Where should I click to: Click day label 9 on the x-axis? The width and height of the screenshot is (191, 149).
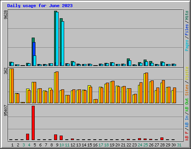click(x=57, y=145)
